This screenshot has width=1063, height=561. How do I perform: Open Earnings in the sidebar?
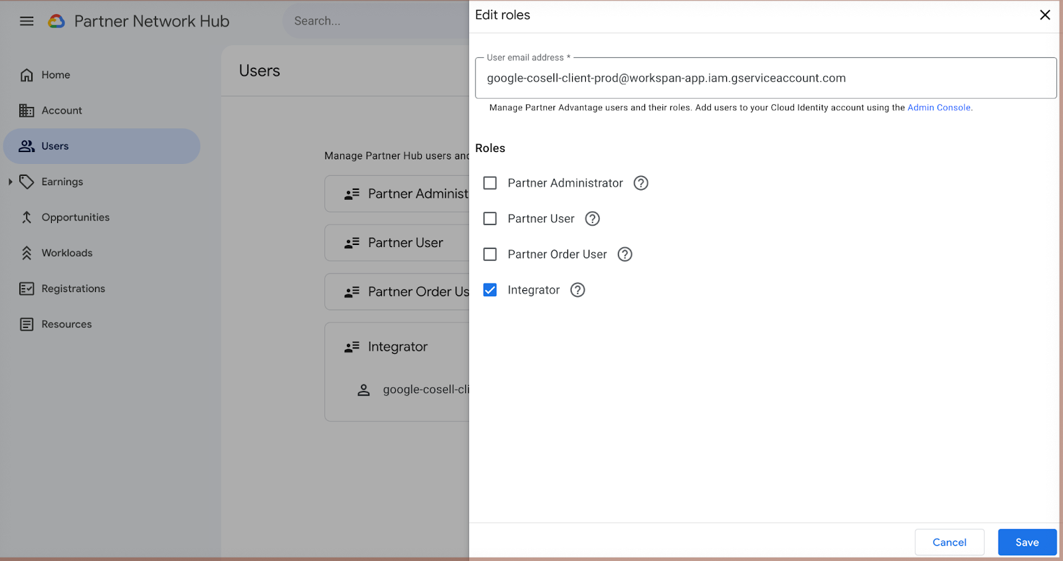pos(102,182)
